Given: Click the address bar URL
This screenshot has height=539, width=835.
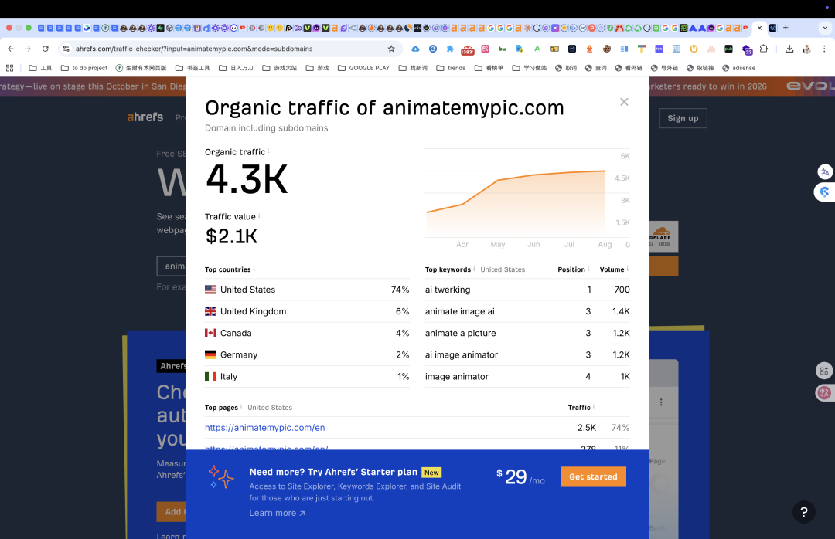Looking at the screenshot, I should click(x=194, y=49).
